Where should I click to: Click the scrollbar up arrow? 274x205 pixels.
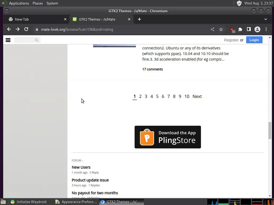point(270,37)
